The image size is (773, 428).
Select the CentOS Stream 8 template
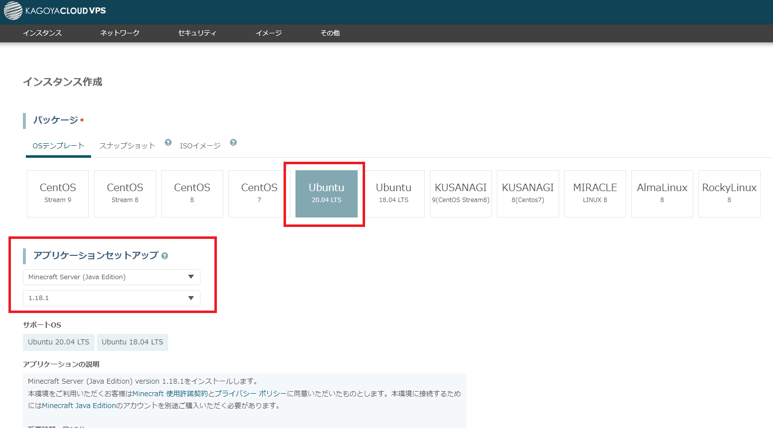pos(125,194)
